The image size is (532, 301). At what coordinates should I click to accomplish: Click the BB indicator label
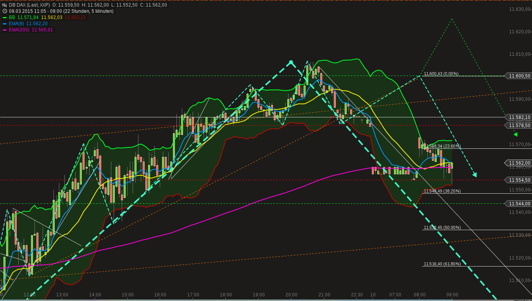(x=12, y=17)
